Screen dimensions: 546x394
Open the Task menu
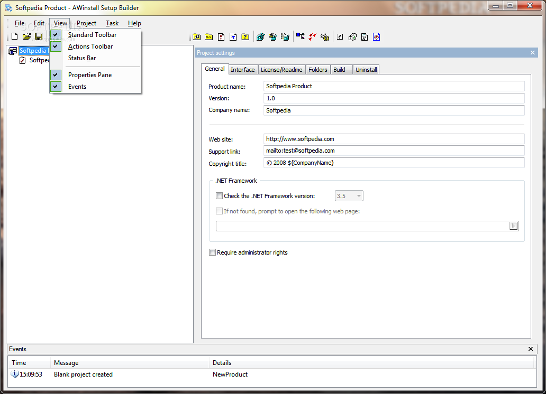point(112,23)
